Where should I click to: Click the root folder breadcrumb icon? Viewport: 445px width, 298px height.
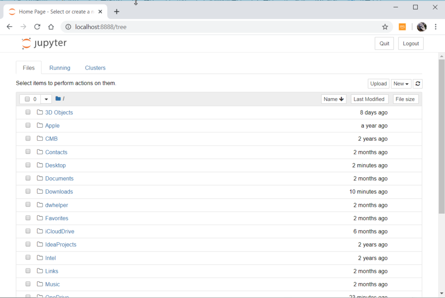click(58, 99)
